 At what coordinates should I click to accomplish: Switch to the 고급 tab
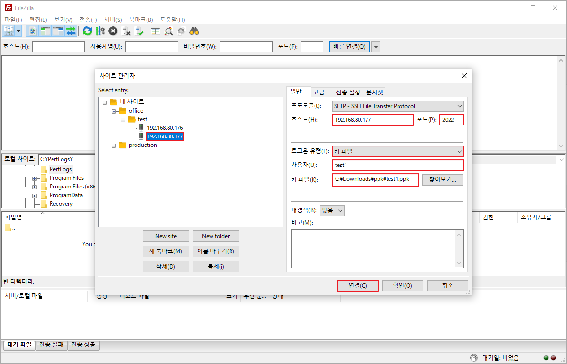pos(318,92)
